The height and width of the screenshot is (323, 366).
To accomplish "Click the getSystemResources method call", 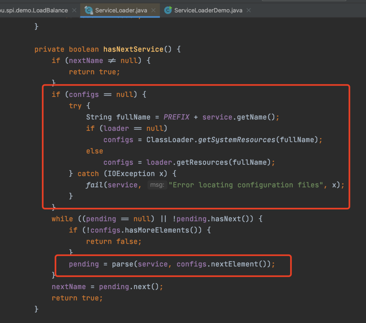I will [237, 140].
